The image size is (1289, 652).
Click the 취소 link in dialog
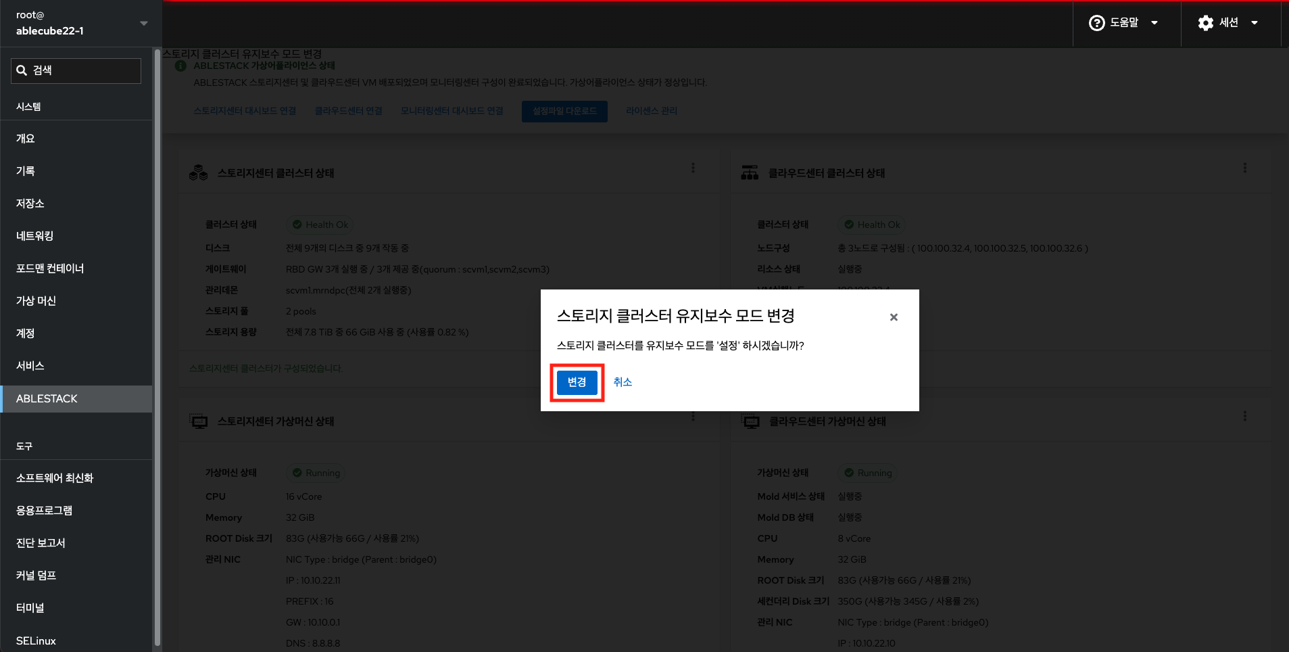coord(623,382)
